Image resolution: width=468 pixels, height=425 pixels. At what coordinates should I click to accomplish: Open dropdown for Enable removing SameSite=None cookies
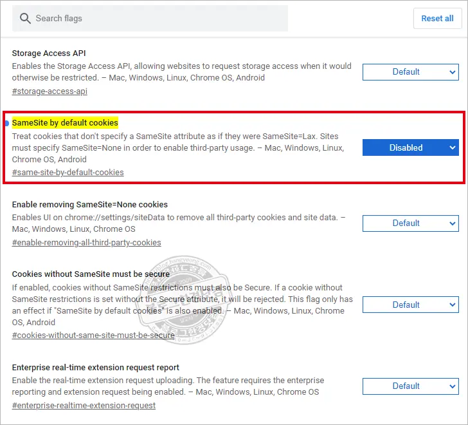pos(410,223)
